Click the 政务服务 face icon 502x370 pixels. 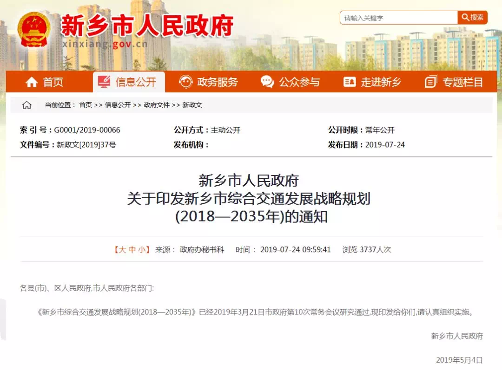185,82
